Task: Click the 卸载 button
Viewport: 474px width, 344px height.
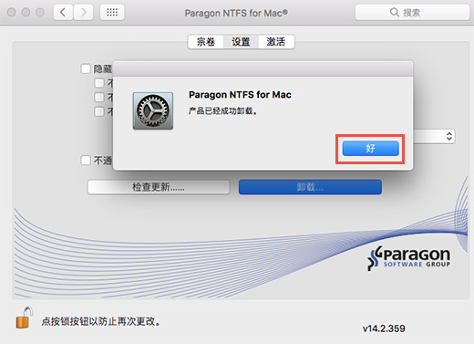Action: (x=310, y=187)
